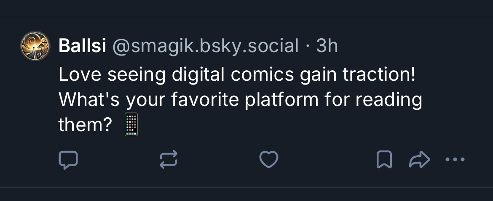Screen dimensions: 493x201
Task: Click the mobile phone emoji
Action: 131,124
